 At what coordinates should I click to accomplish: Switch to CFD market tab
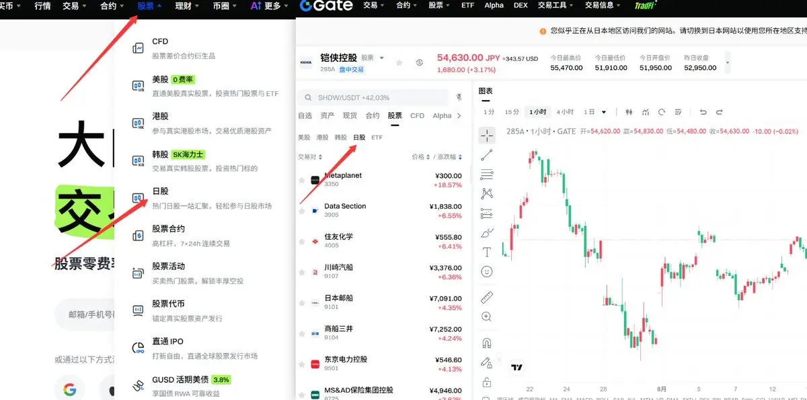pyautogui.click(x=417, y=115)
